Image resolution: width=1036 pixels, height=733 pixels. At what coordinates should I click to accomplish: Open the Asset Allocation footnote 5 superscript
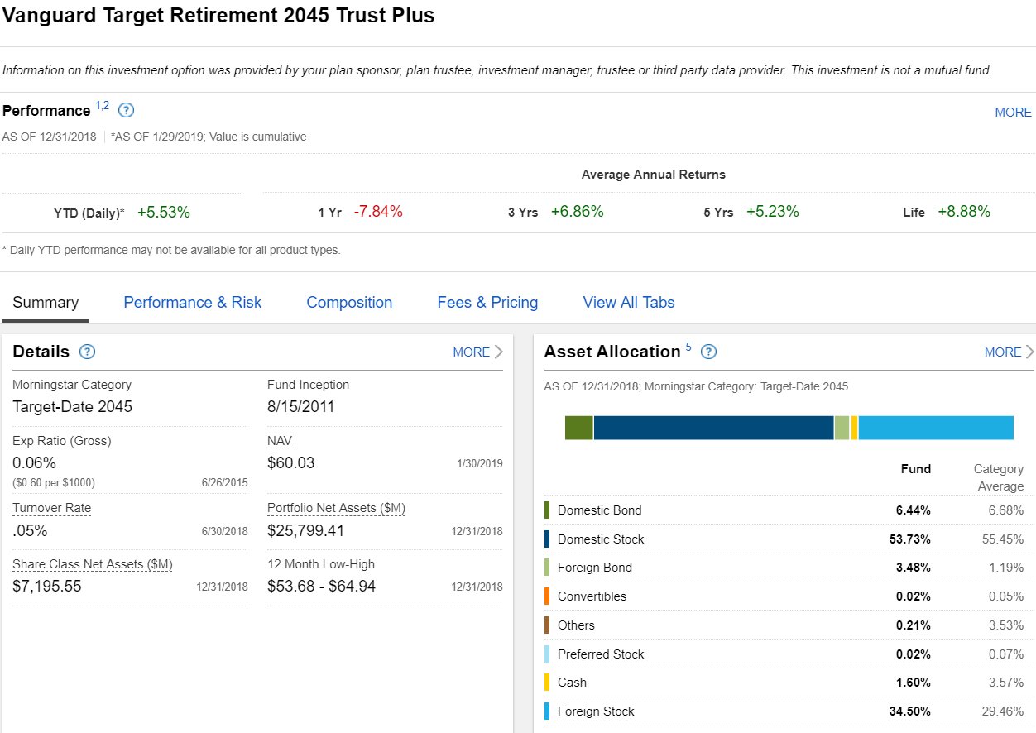pyautogui.click(x=688, y=347)
